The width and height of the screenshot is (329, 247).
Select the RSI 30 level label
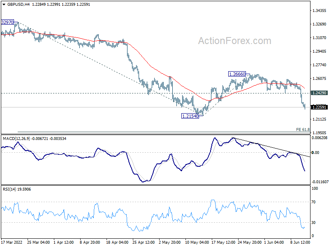[x=313, y=223]
